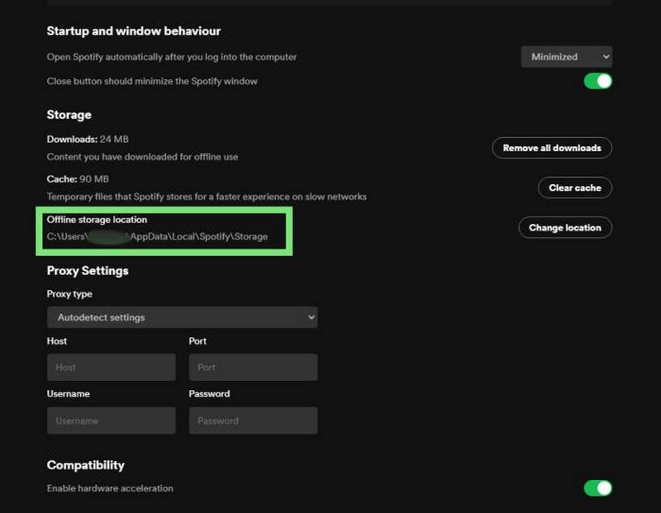Screen dimensions: 661x513
Task: Click the "Proxy Settings" section heading
Action: click(x=87, y=271)
